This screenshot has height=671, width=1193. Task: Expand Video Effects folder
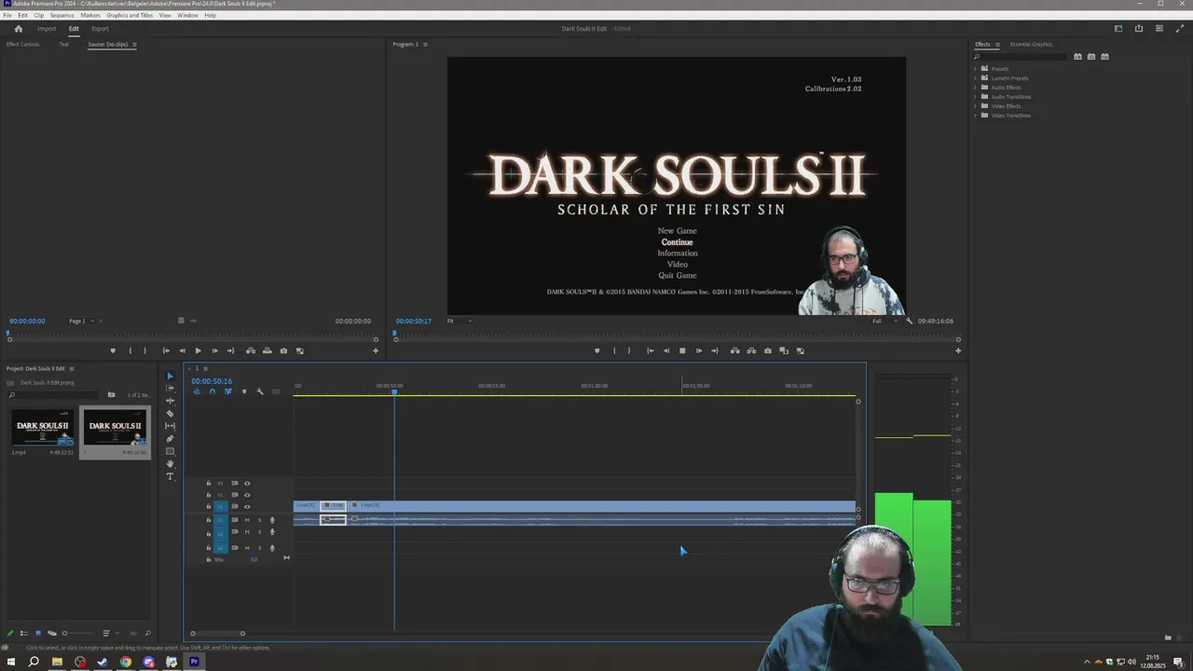coord(976,106)
